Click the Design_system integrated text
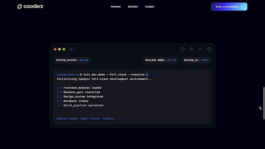Screen dimensions: 265x149 click(83, 96)
